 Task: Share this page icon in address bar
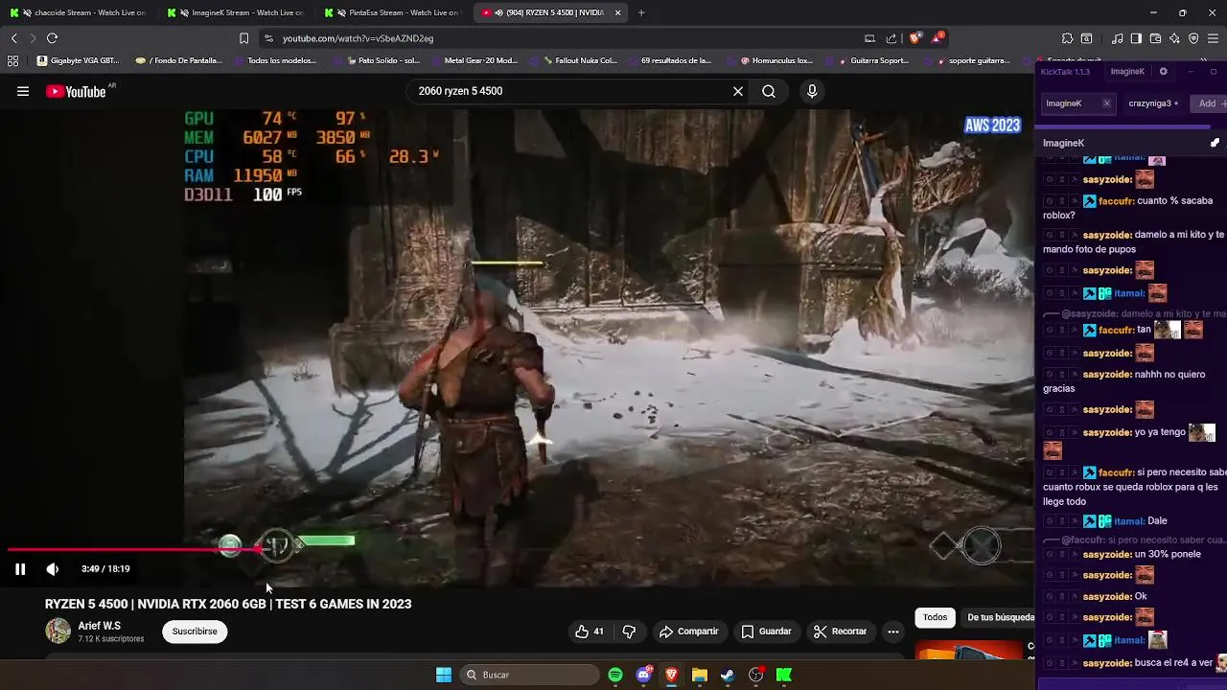891,38
